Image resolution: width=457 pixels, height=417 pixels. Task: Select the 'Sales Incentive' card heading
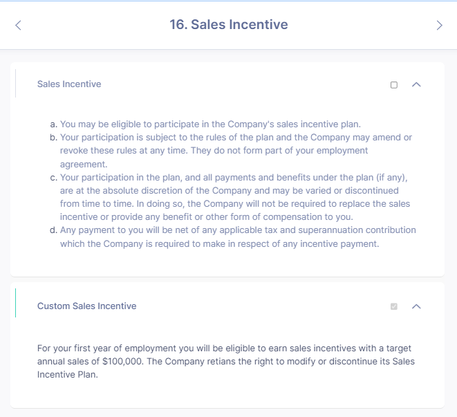(x=69, y=84)
